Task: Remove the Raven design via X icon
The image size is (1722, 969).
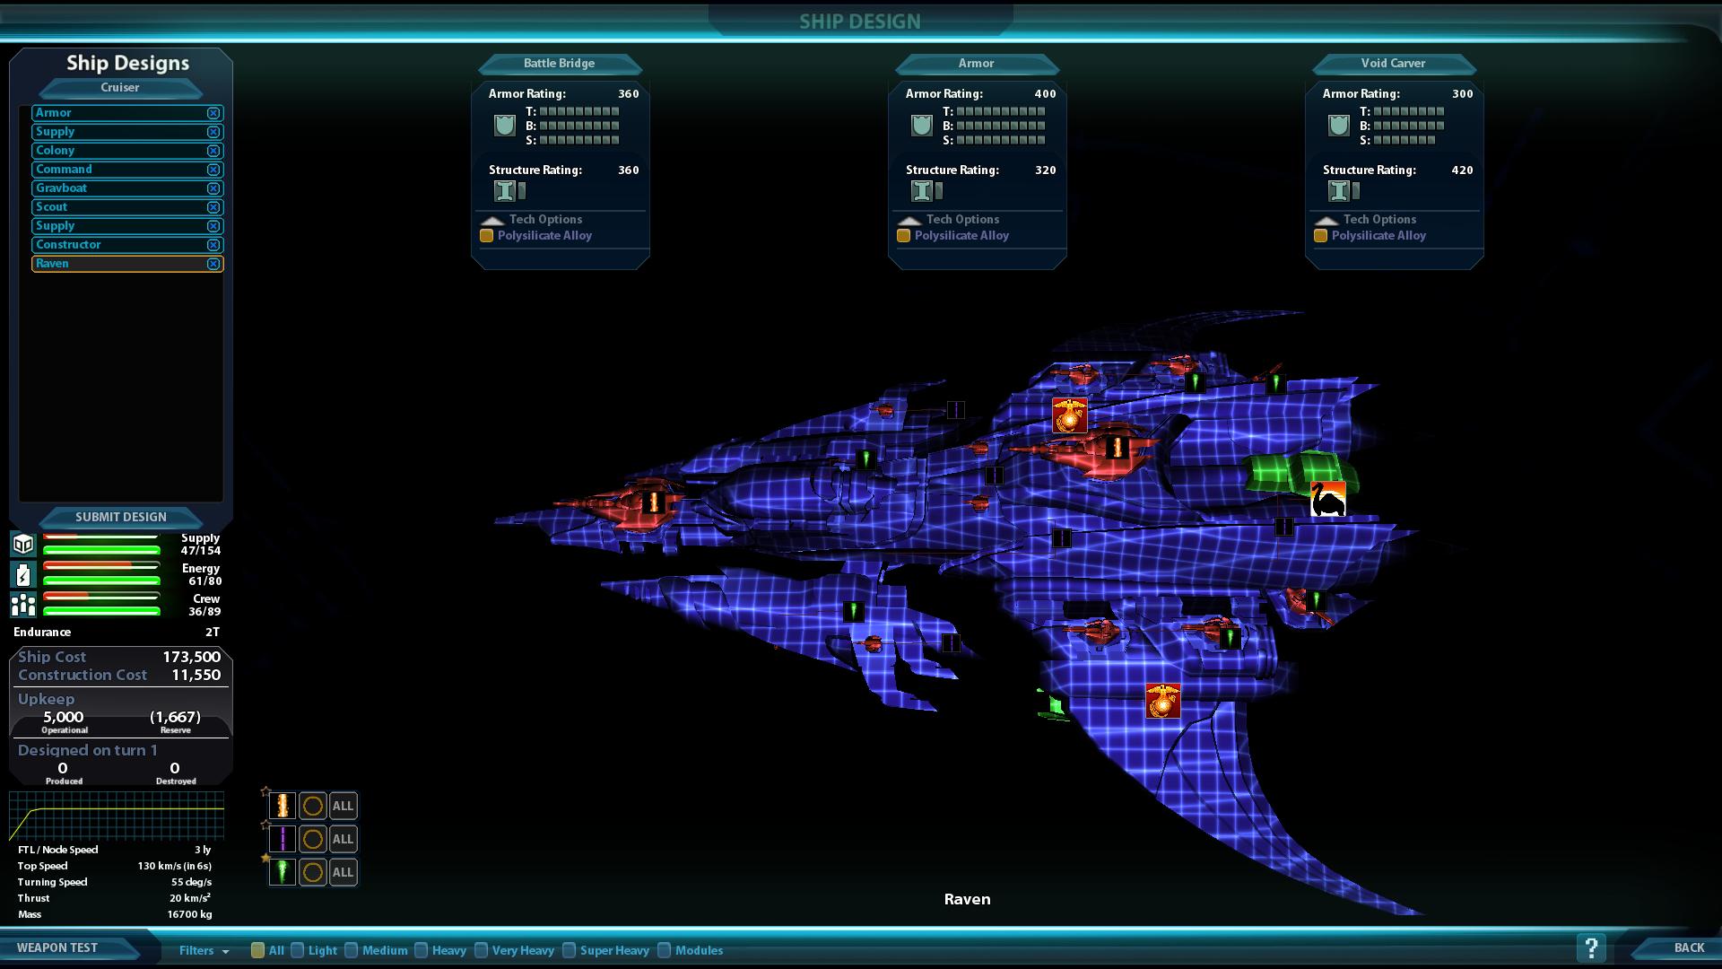Action: click(x=213, y=264)
